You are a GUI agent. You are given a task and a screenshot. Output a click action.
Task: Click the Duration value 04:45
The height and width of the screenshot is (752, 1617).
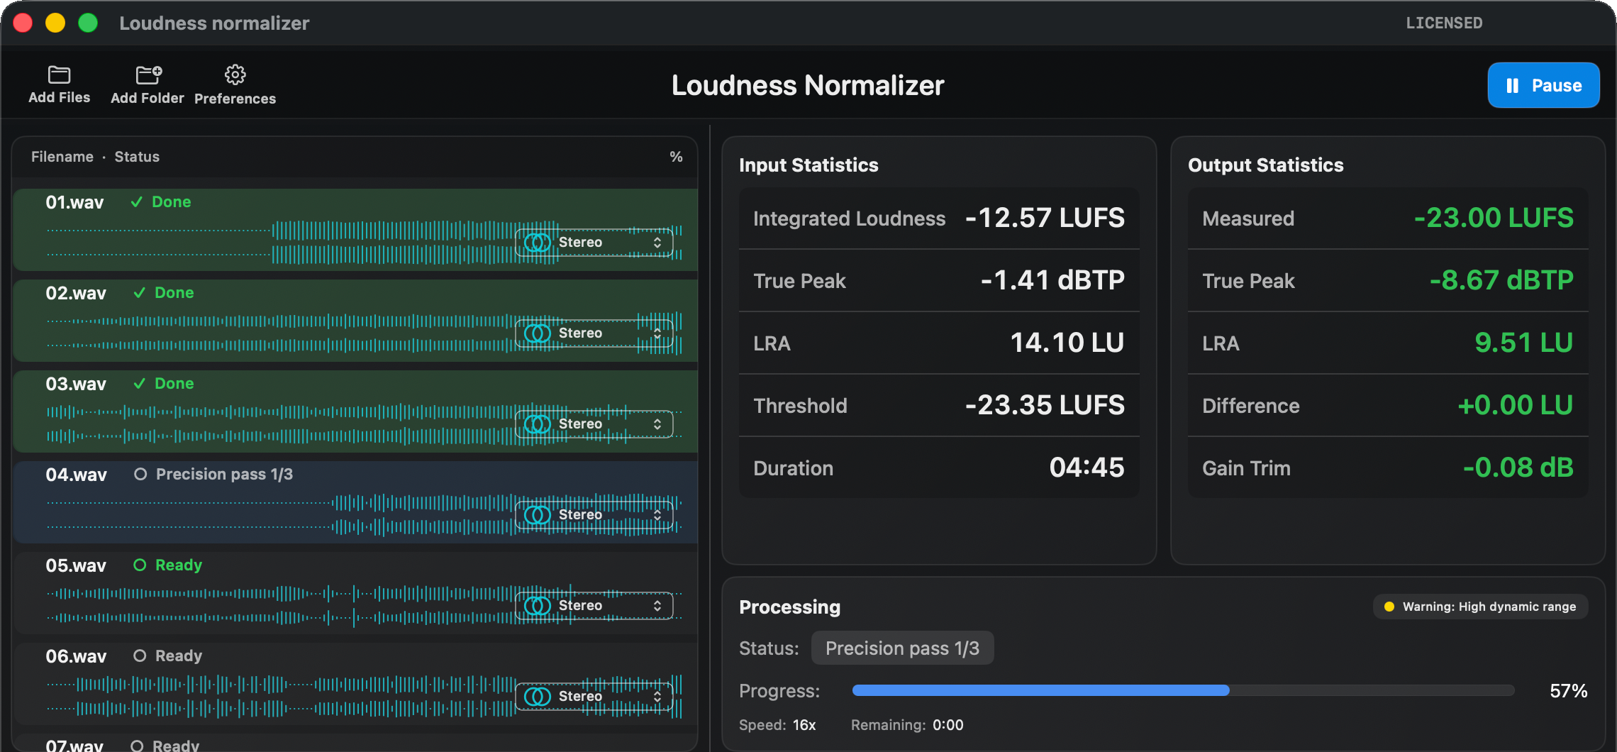(1087, 468)
